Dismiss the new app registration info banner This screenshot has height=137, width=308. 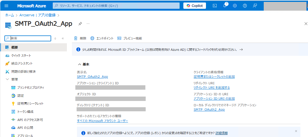(x=296, y=131)
